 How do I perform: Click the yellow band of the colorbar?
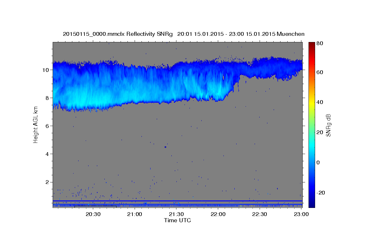coord(312,102)
